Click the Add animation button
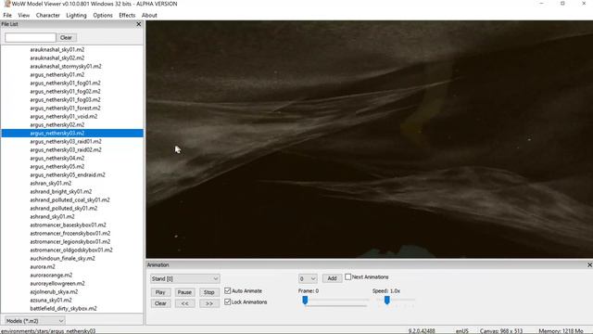The image size is (593, 334). click(x=332, y=278)
